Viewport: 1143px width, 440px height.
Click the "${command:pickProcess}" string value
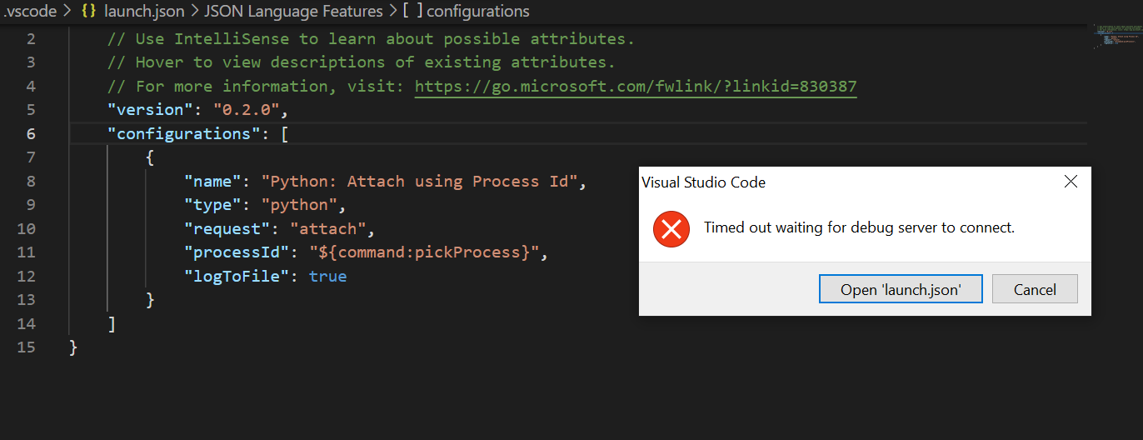pyautogui.click(x=424, y=252)
